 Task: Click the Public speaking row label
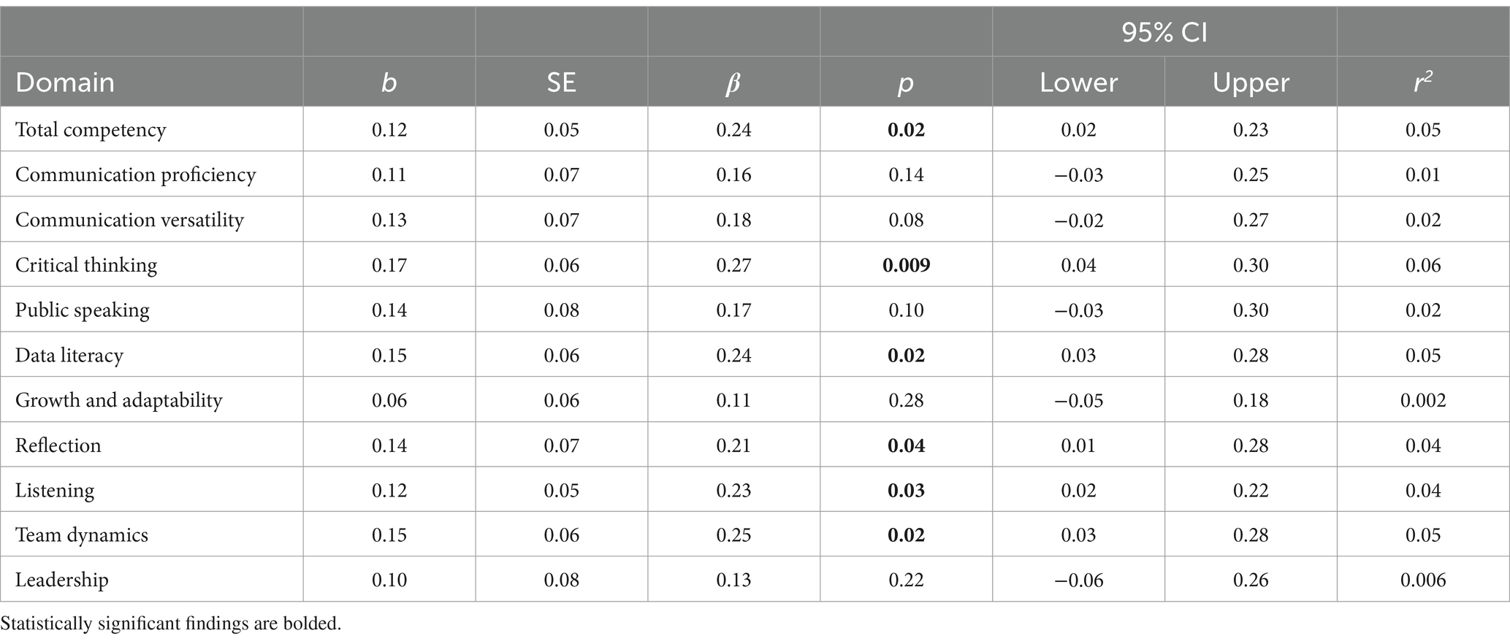tap(83, 310)
